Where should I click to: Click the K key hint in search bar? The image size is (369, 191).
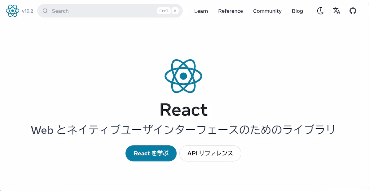point(175,10)
